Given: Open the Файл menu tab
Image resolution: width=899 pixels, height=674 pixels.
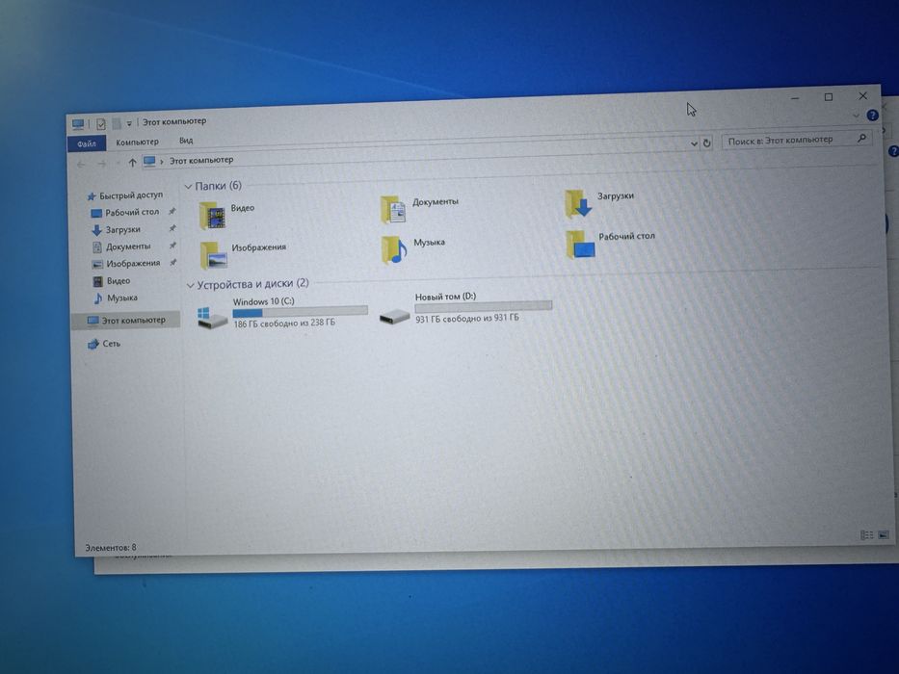Looking at the screenshot, I should click(x=87, y=143).
